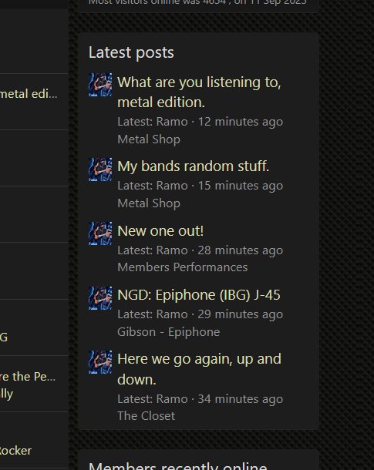This screenshot has height=470, width=374.
Task: Click Ramo's avatar next to 'My bands random stuff.'
Action: 100,170
